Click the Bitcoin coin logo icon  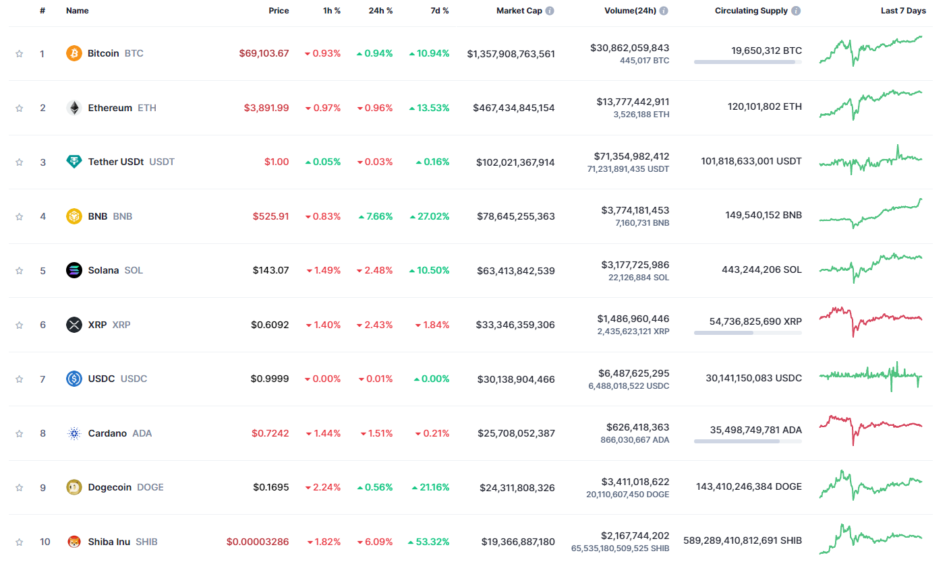click(74, 53)
